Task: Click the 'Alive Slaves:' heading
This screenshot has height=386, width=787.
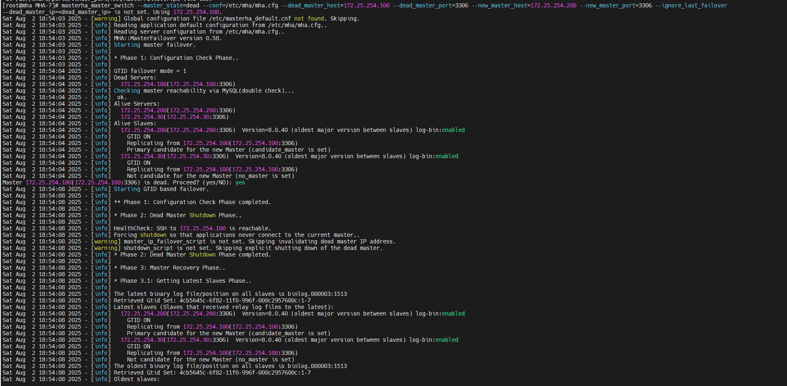Action: 135,123
